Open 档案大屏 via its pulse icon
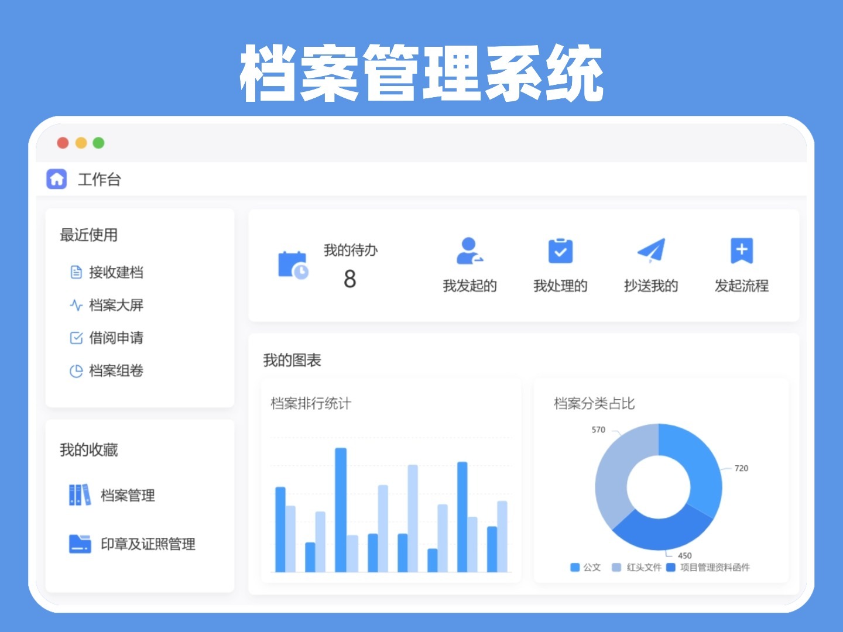This screenshot has height=632, width=843. pos(75,305)
